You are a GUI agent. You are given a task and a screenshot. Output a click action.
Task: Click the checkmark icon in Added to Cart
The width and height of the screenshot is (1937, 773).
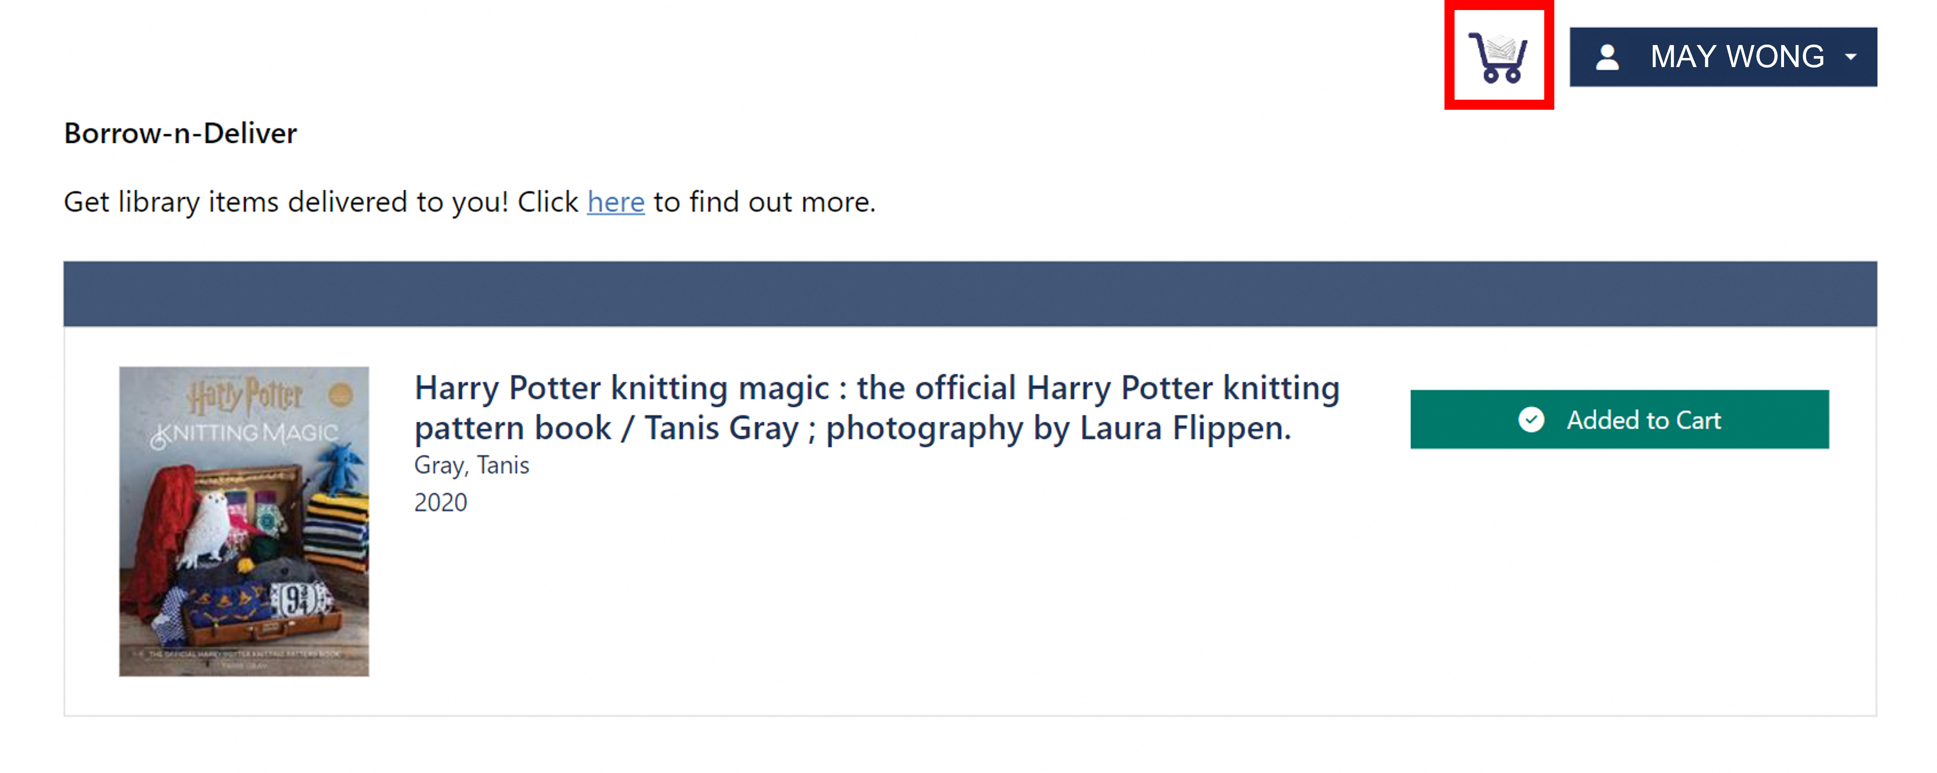[1531, 419]
